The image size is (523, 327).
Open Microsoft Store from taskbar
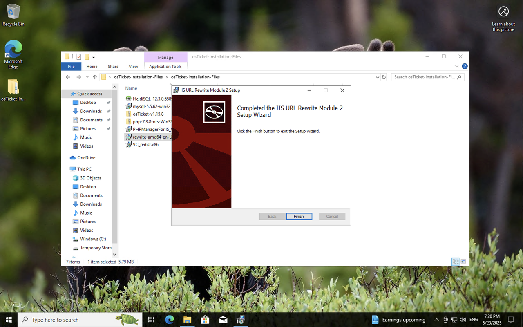click(205, 320)
